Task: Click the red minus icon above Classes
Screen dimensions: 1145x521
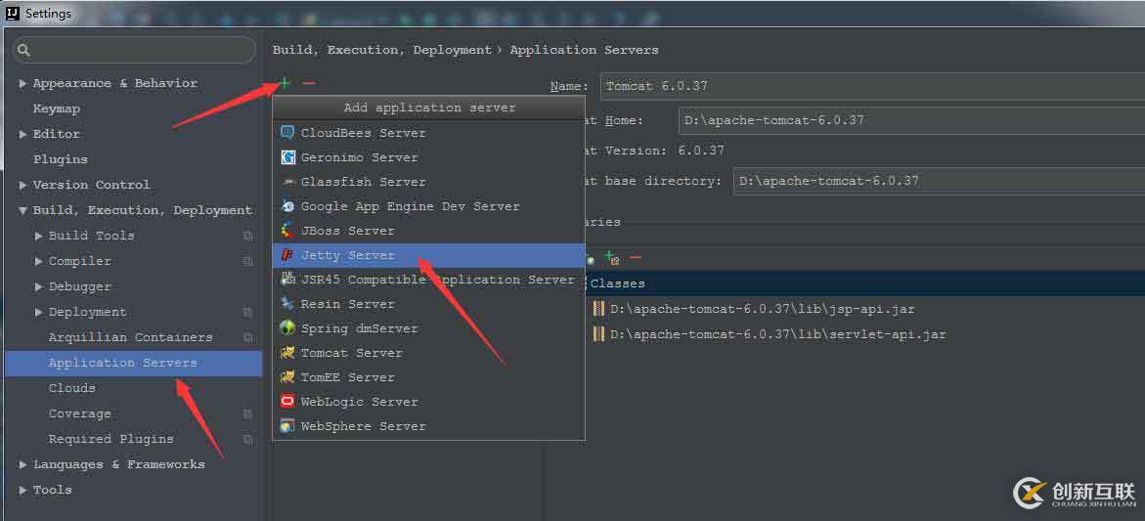Action: [636, 258]
